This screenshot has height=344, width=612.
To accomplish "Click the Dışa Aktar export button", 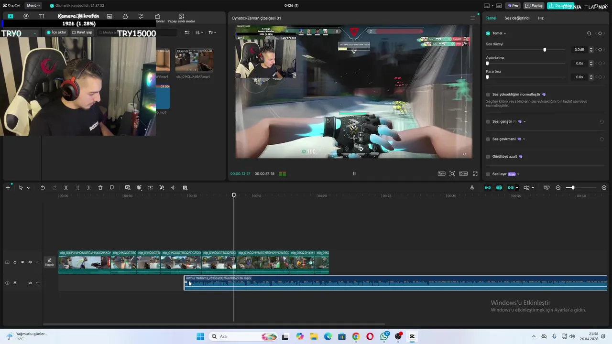I will [x=560, y=6].
